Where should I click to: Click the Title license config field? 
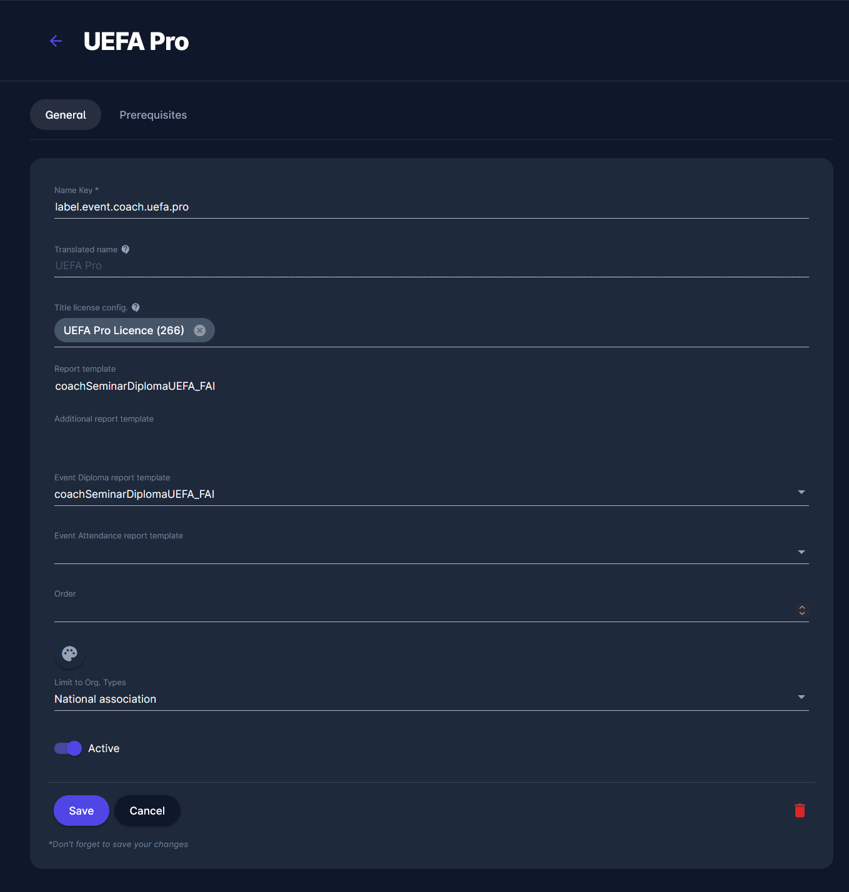[500, 330]
